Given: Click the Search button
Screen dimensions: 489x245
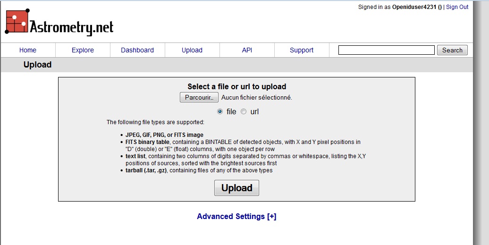Looking at the screenshot, I should point(452,50).
